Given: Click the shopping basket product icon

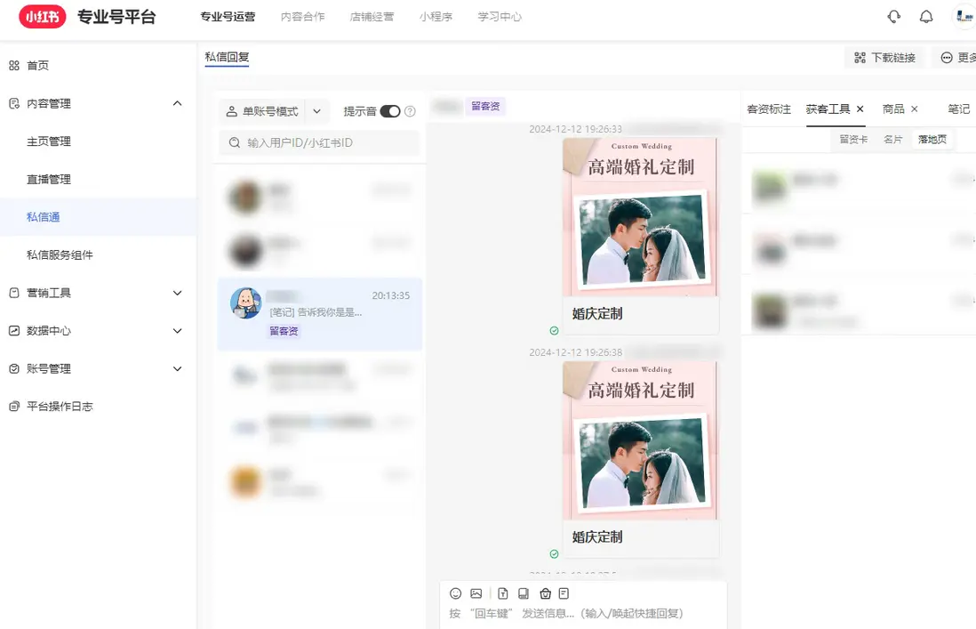Looking at the screenshot, I should 545,593.
